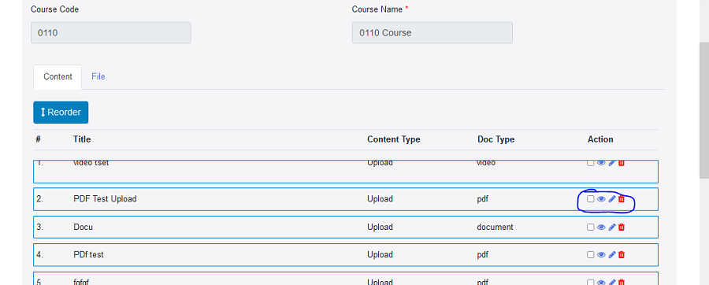
Task: Delete PDF Test Upload using red trash icon
Action: point(622,199)
